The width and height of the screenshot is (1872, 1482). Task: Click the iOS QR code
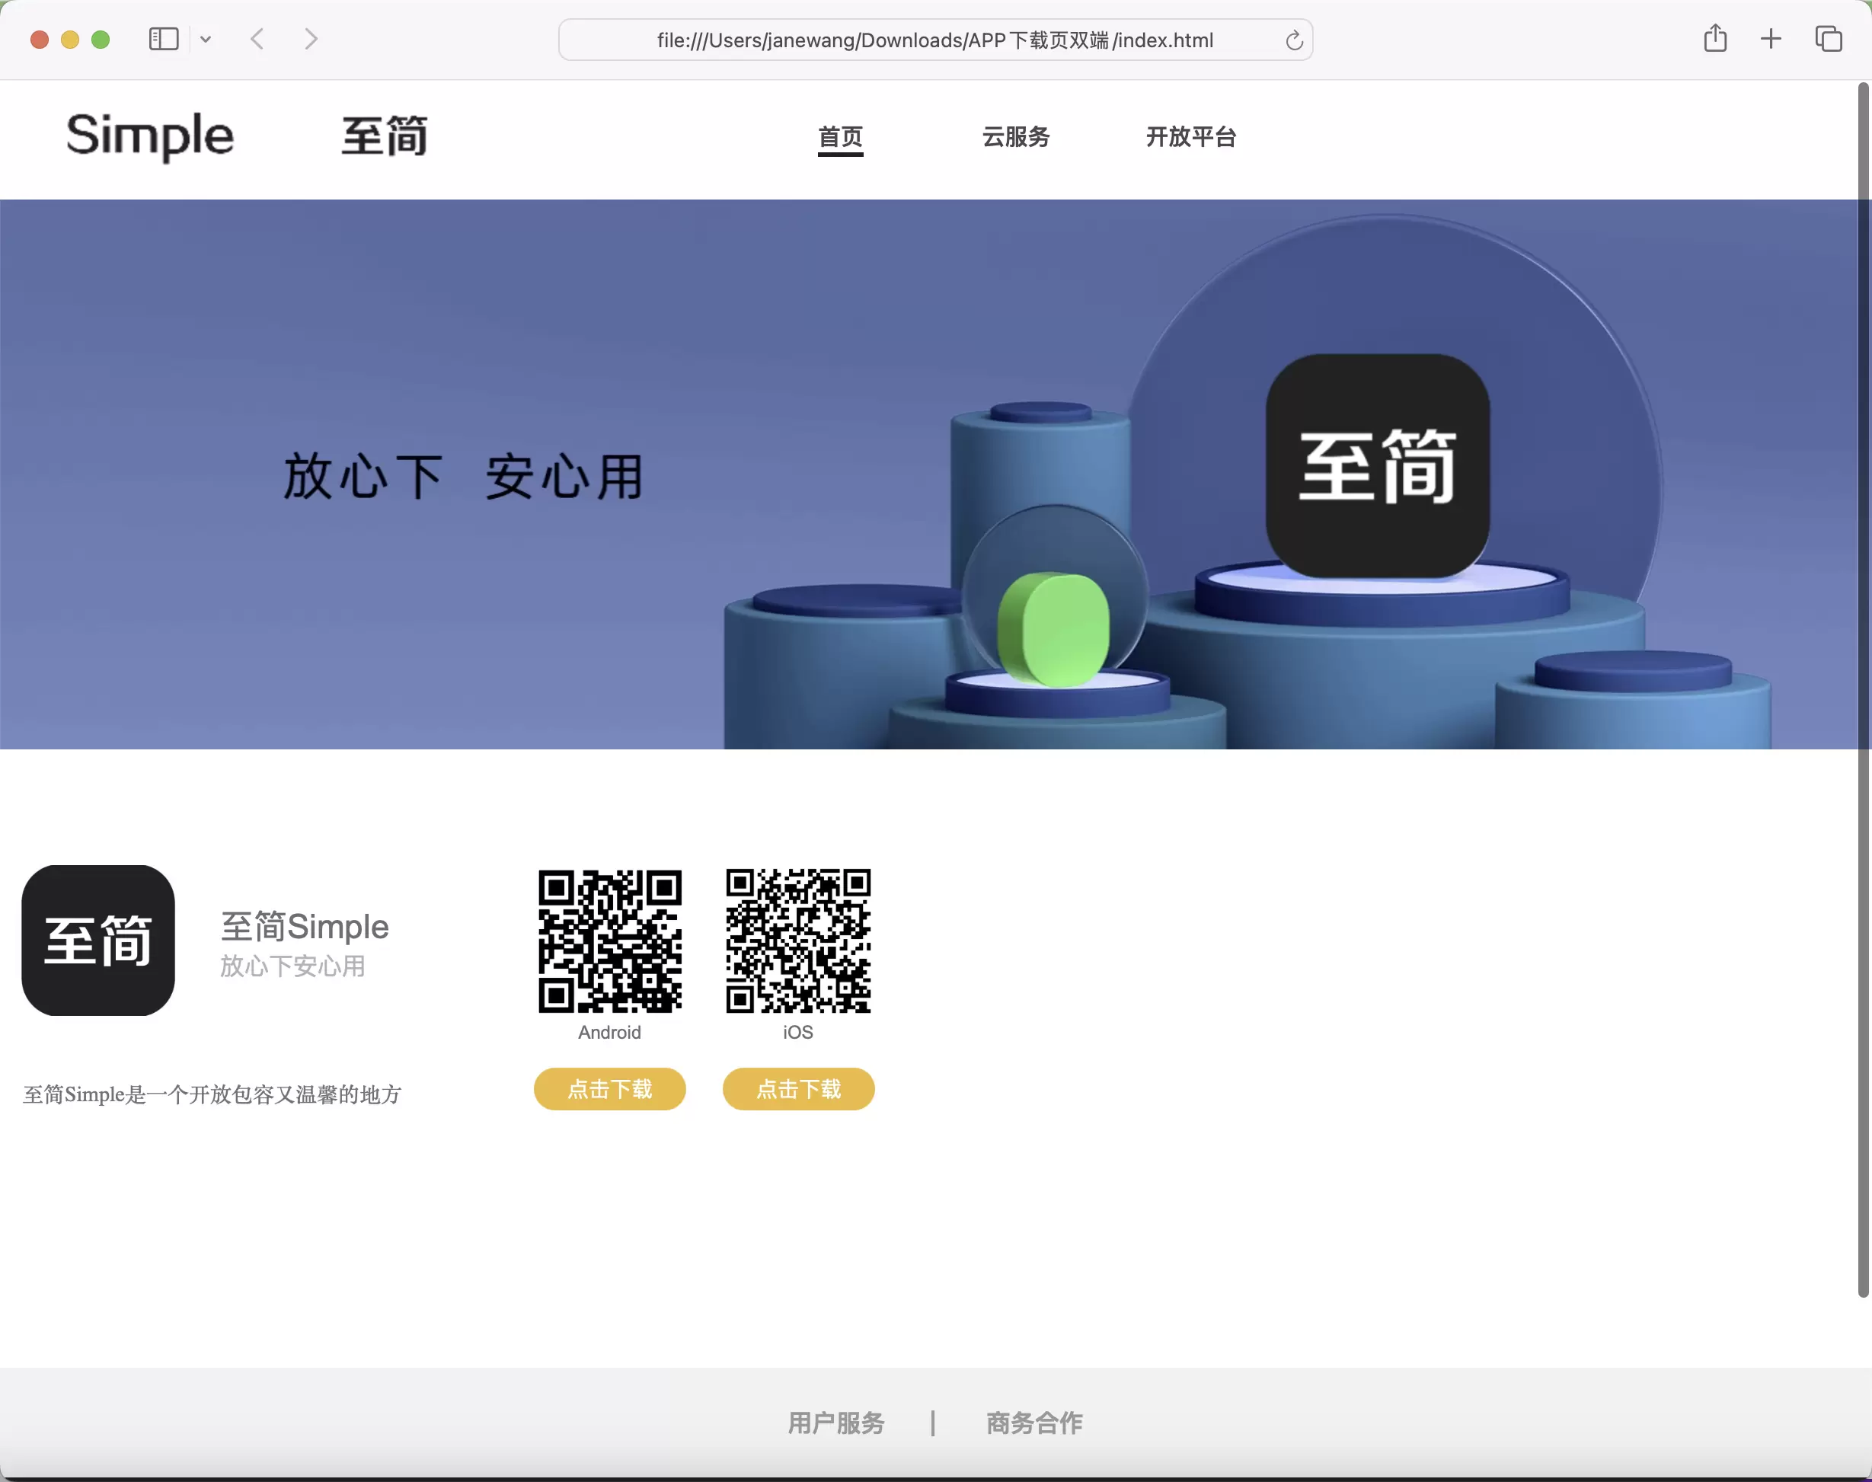pos(798,941)
